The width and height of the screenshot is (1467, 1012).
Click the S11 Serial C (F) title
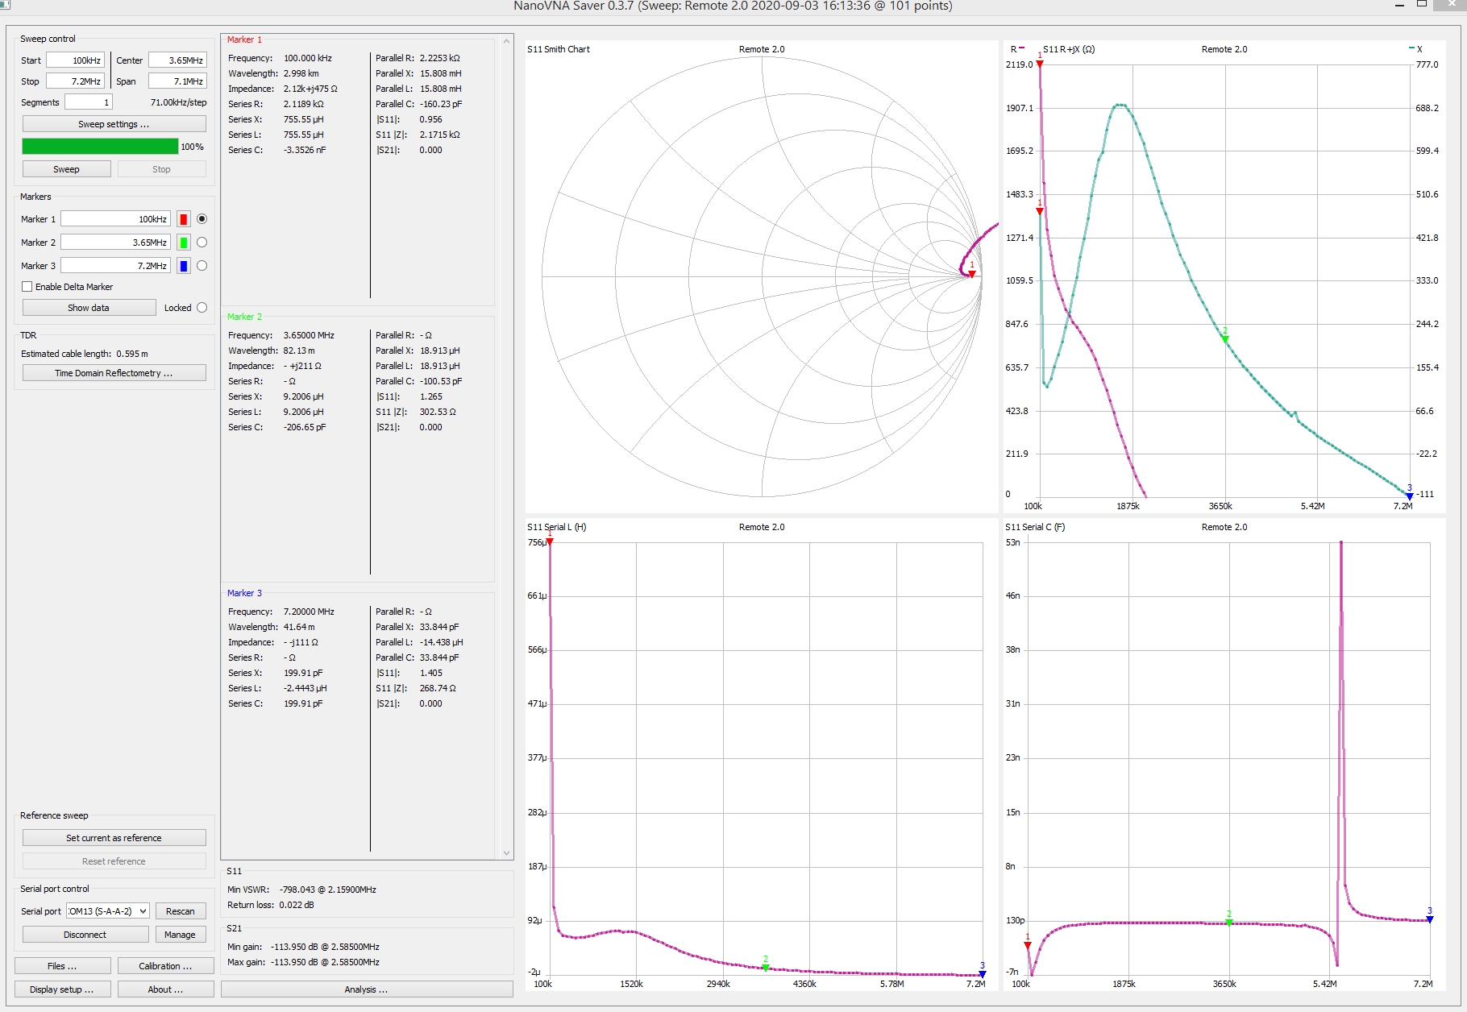pos(1035,527)
